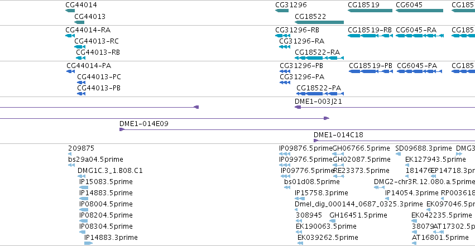Select BAC clone DME1-014E09
The height and width of the screenshot is (246, 475).
coord(297,129)
